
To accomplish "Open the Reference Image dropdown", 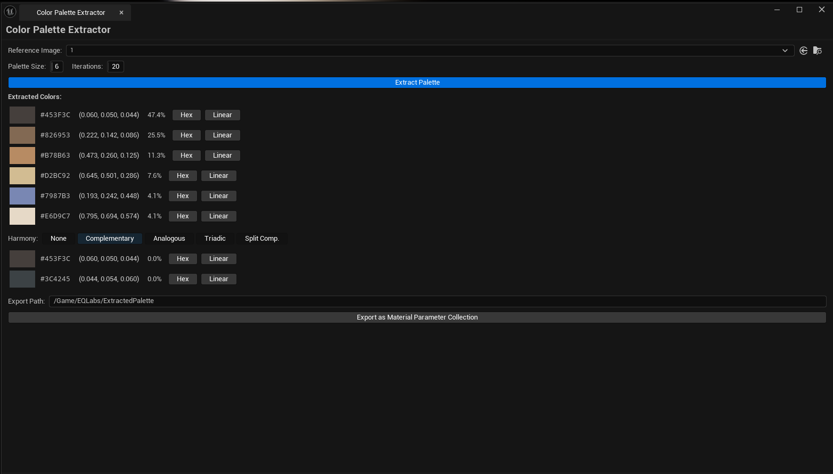I will [429, 51].
